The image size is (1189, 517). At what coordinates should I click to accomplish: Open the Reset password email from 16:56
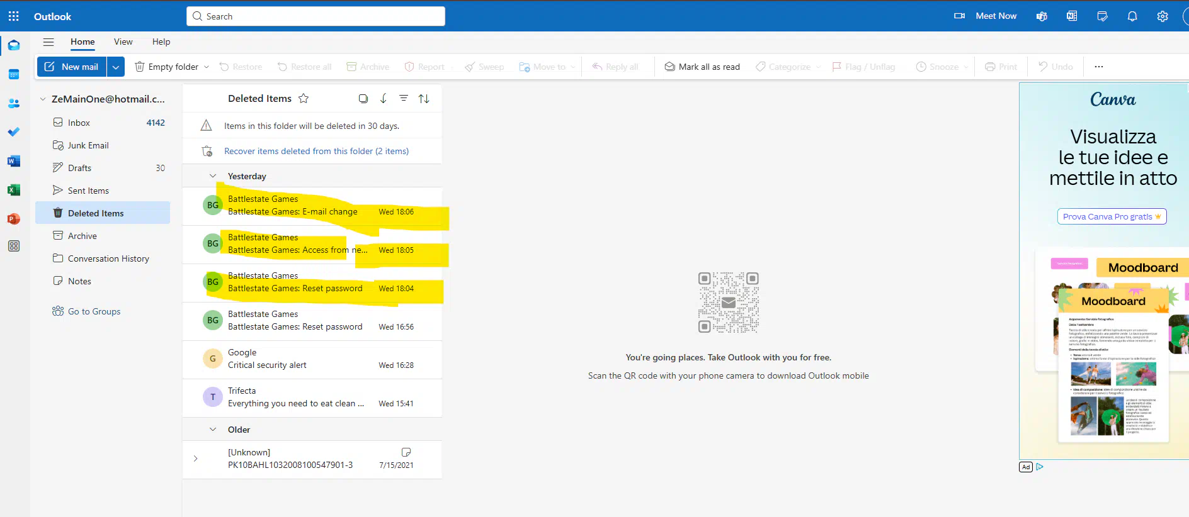tap(312, 321)
